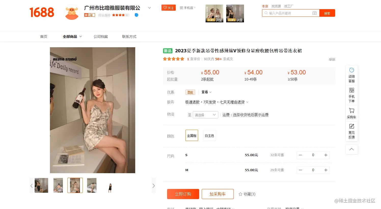
Task: Open the TOP1 销量 product thumbnail
Action: click(214, 13)
